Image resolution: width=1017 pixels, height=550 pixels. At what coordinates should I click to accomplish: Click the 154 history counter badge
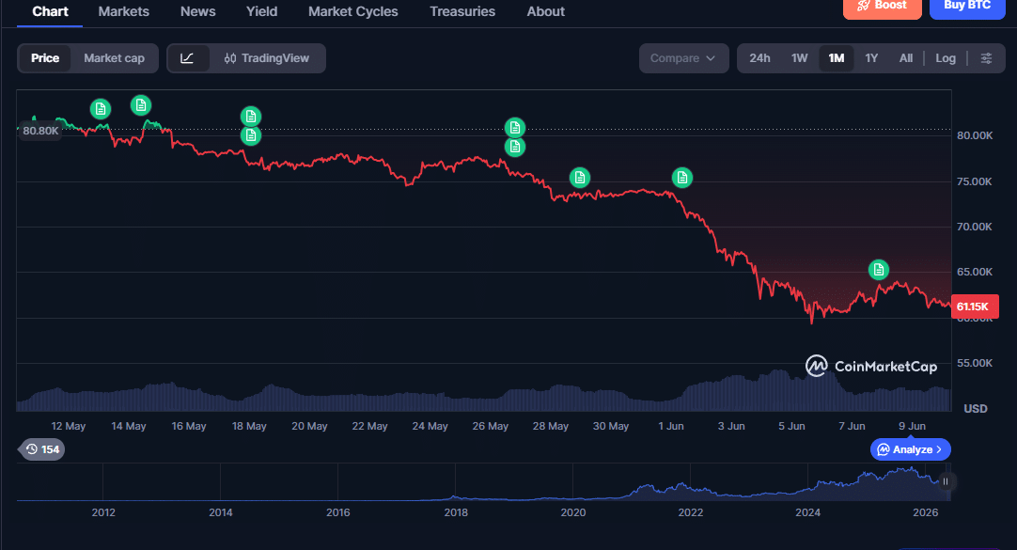coord(42,449)
